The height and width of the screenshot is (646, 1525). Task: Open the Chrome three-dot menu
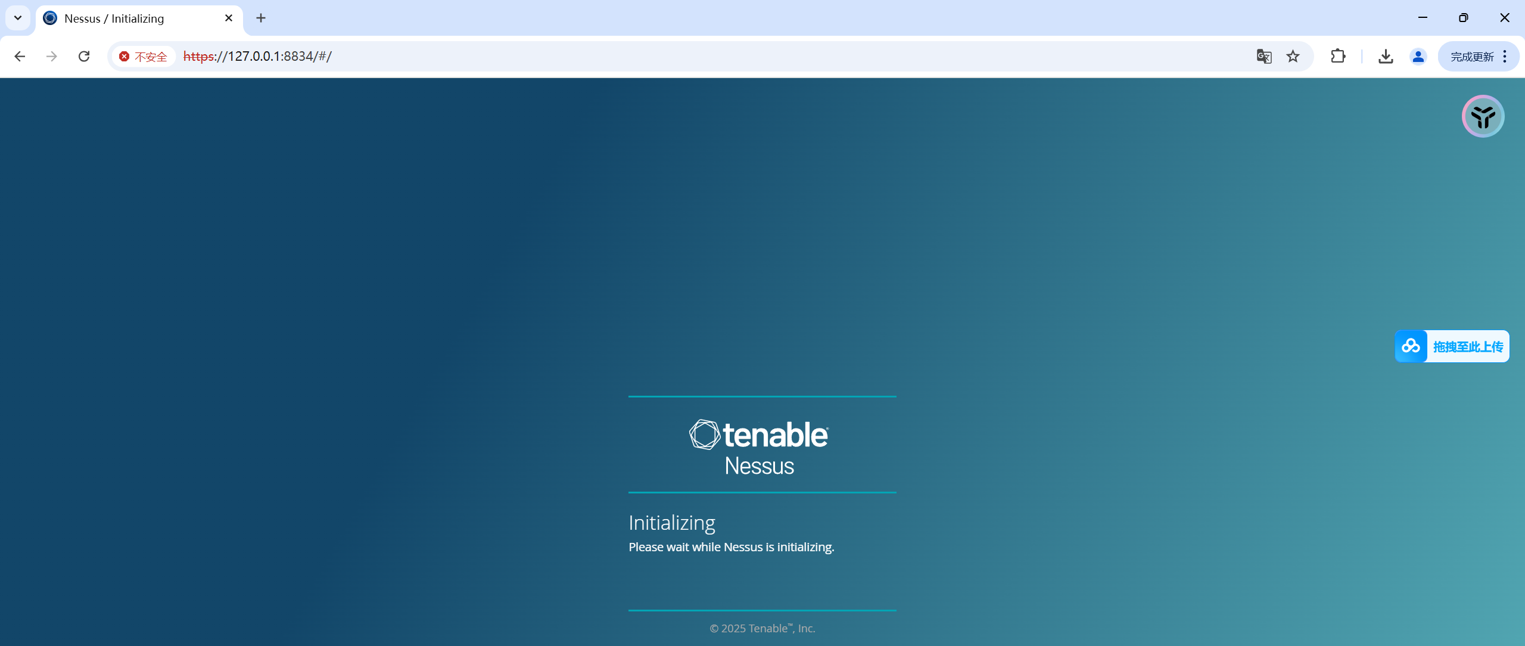tap(1505, 56)
